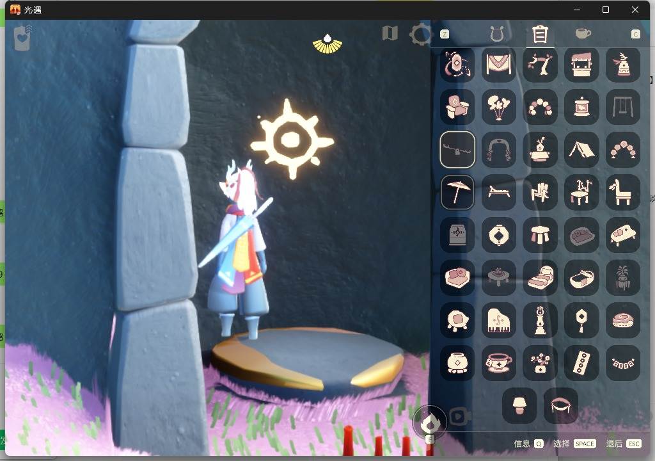
Task: Select the greyed potted plant prop
Action: coord(623,278)
